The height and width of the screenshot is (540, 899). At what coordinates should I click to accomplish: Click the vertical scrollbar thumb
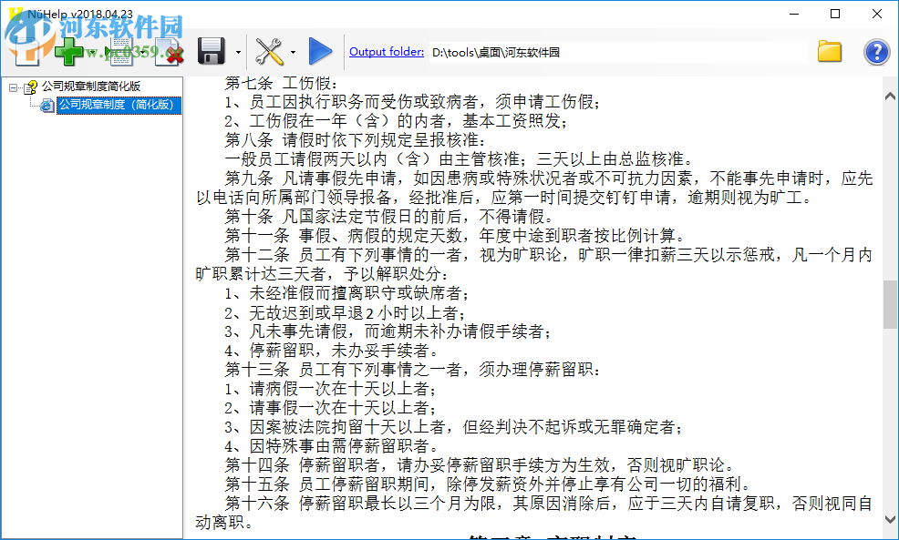click(890, 304)
